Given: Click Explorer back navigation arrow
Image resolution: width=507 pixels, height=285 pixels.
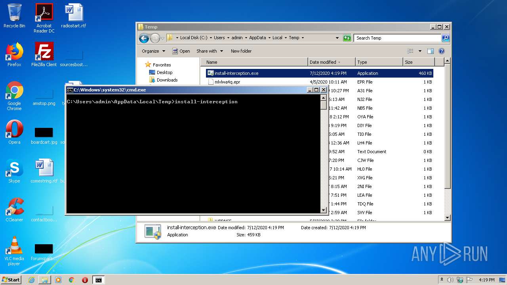Looking at the screenshot, I should (144, 38).
